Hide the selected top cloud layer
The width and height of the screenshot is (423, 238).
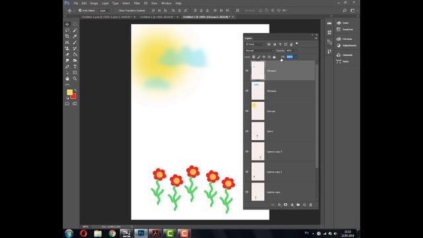(x=247, y=71)
